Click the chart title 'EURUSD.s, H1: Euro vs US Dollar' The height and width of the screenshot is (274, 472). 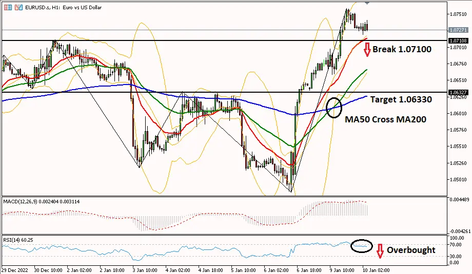pos(64,7)
